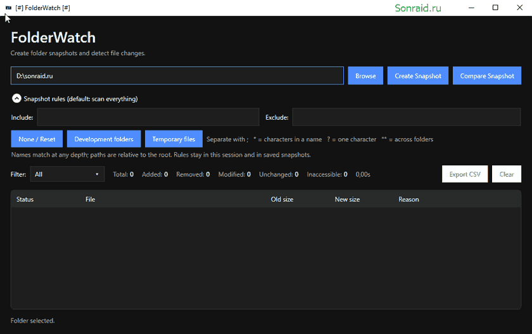
Task: Click the 'Modified: 0' counter
Action: 234,174
